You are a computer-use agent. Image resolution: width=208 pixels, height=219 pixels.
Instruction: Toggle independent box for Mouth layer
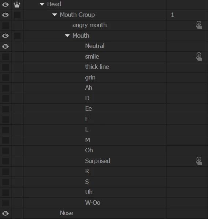[x=17, y=36]
